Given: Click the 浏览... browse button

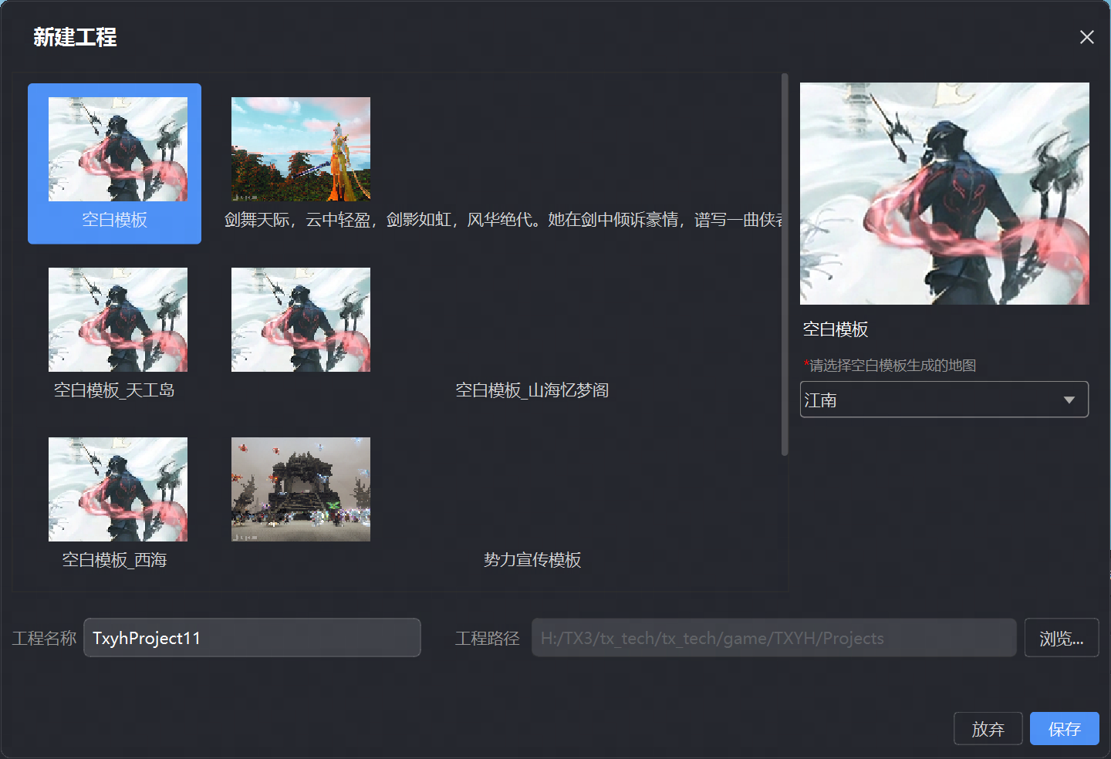Looking at the screenshot, I should pos(1062,638).
